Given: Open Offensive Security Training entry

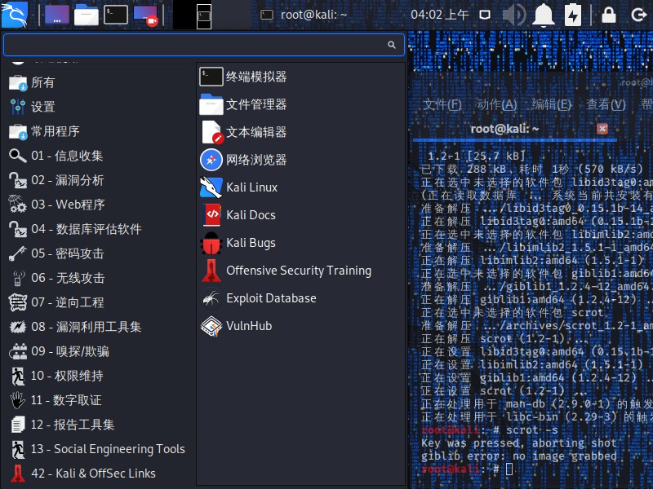Looking at the screenshot, I should (300, 271).
